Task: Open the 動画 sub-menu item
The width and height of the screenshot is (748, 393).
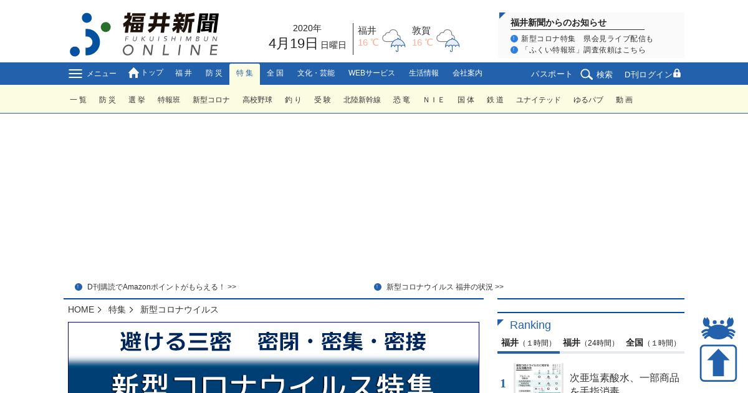Action: [625, 100]
